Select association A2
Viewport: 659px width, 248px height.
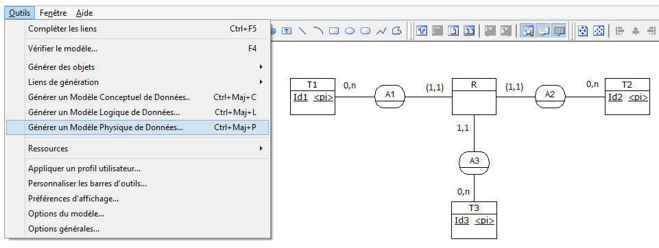tap(550, 97)
